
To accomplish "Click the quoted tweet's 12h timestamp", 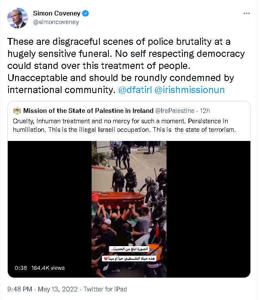I will [x=205, y=111].
